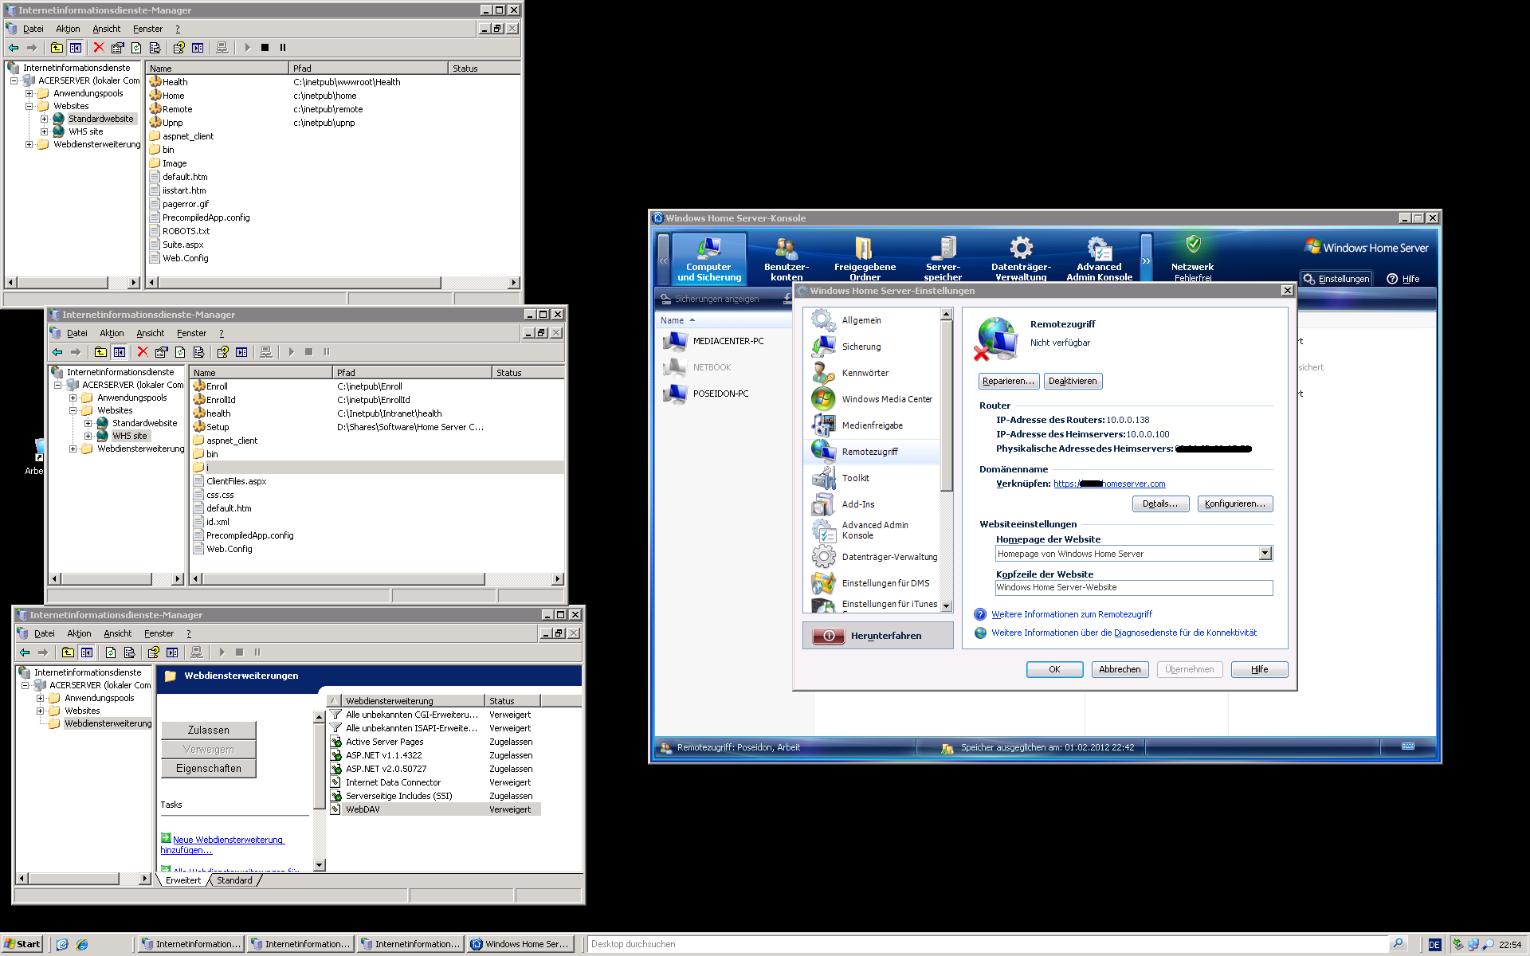Click back arrow in middle IIS Manager toolbar

coord(57,352)
